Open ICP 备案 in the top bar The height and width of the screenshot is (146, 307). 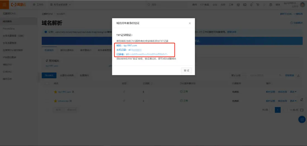pyautogui.click(x=205, y=5)
